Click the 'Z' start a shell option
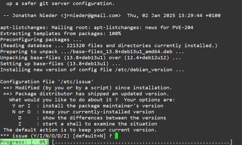Screen dimensions: 242x145 pyautogui.click(x=88, y=124)
